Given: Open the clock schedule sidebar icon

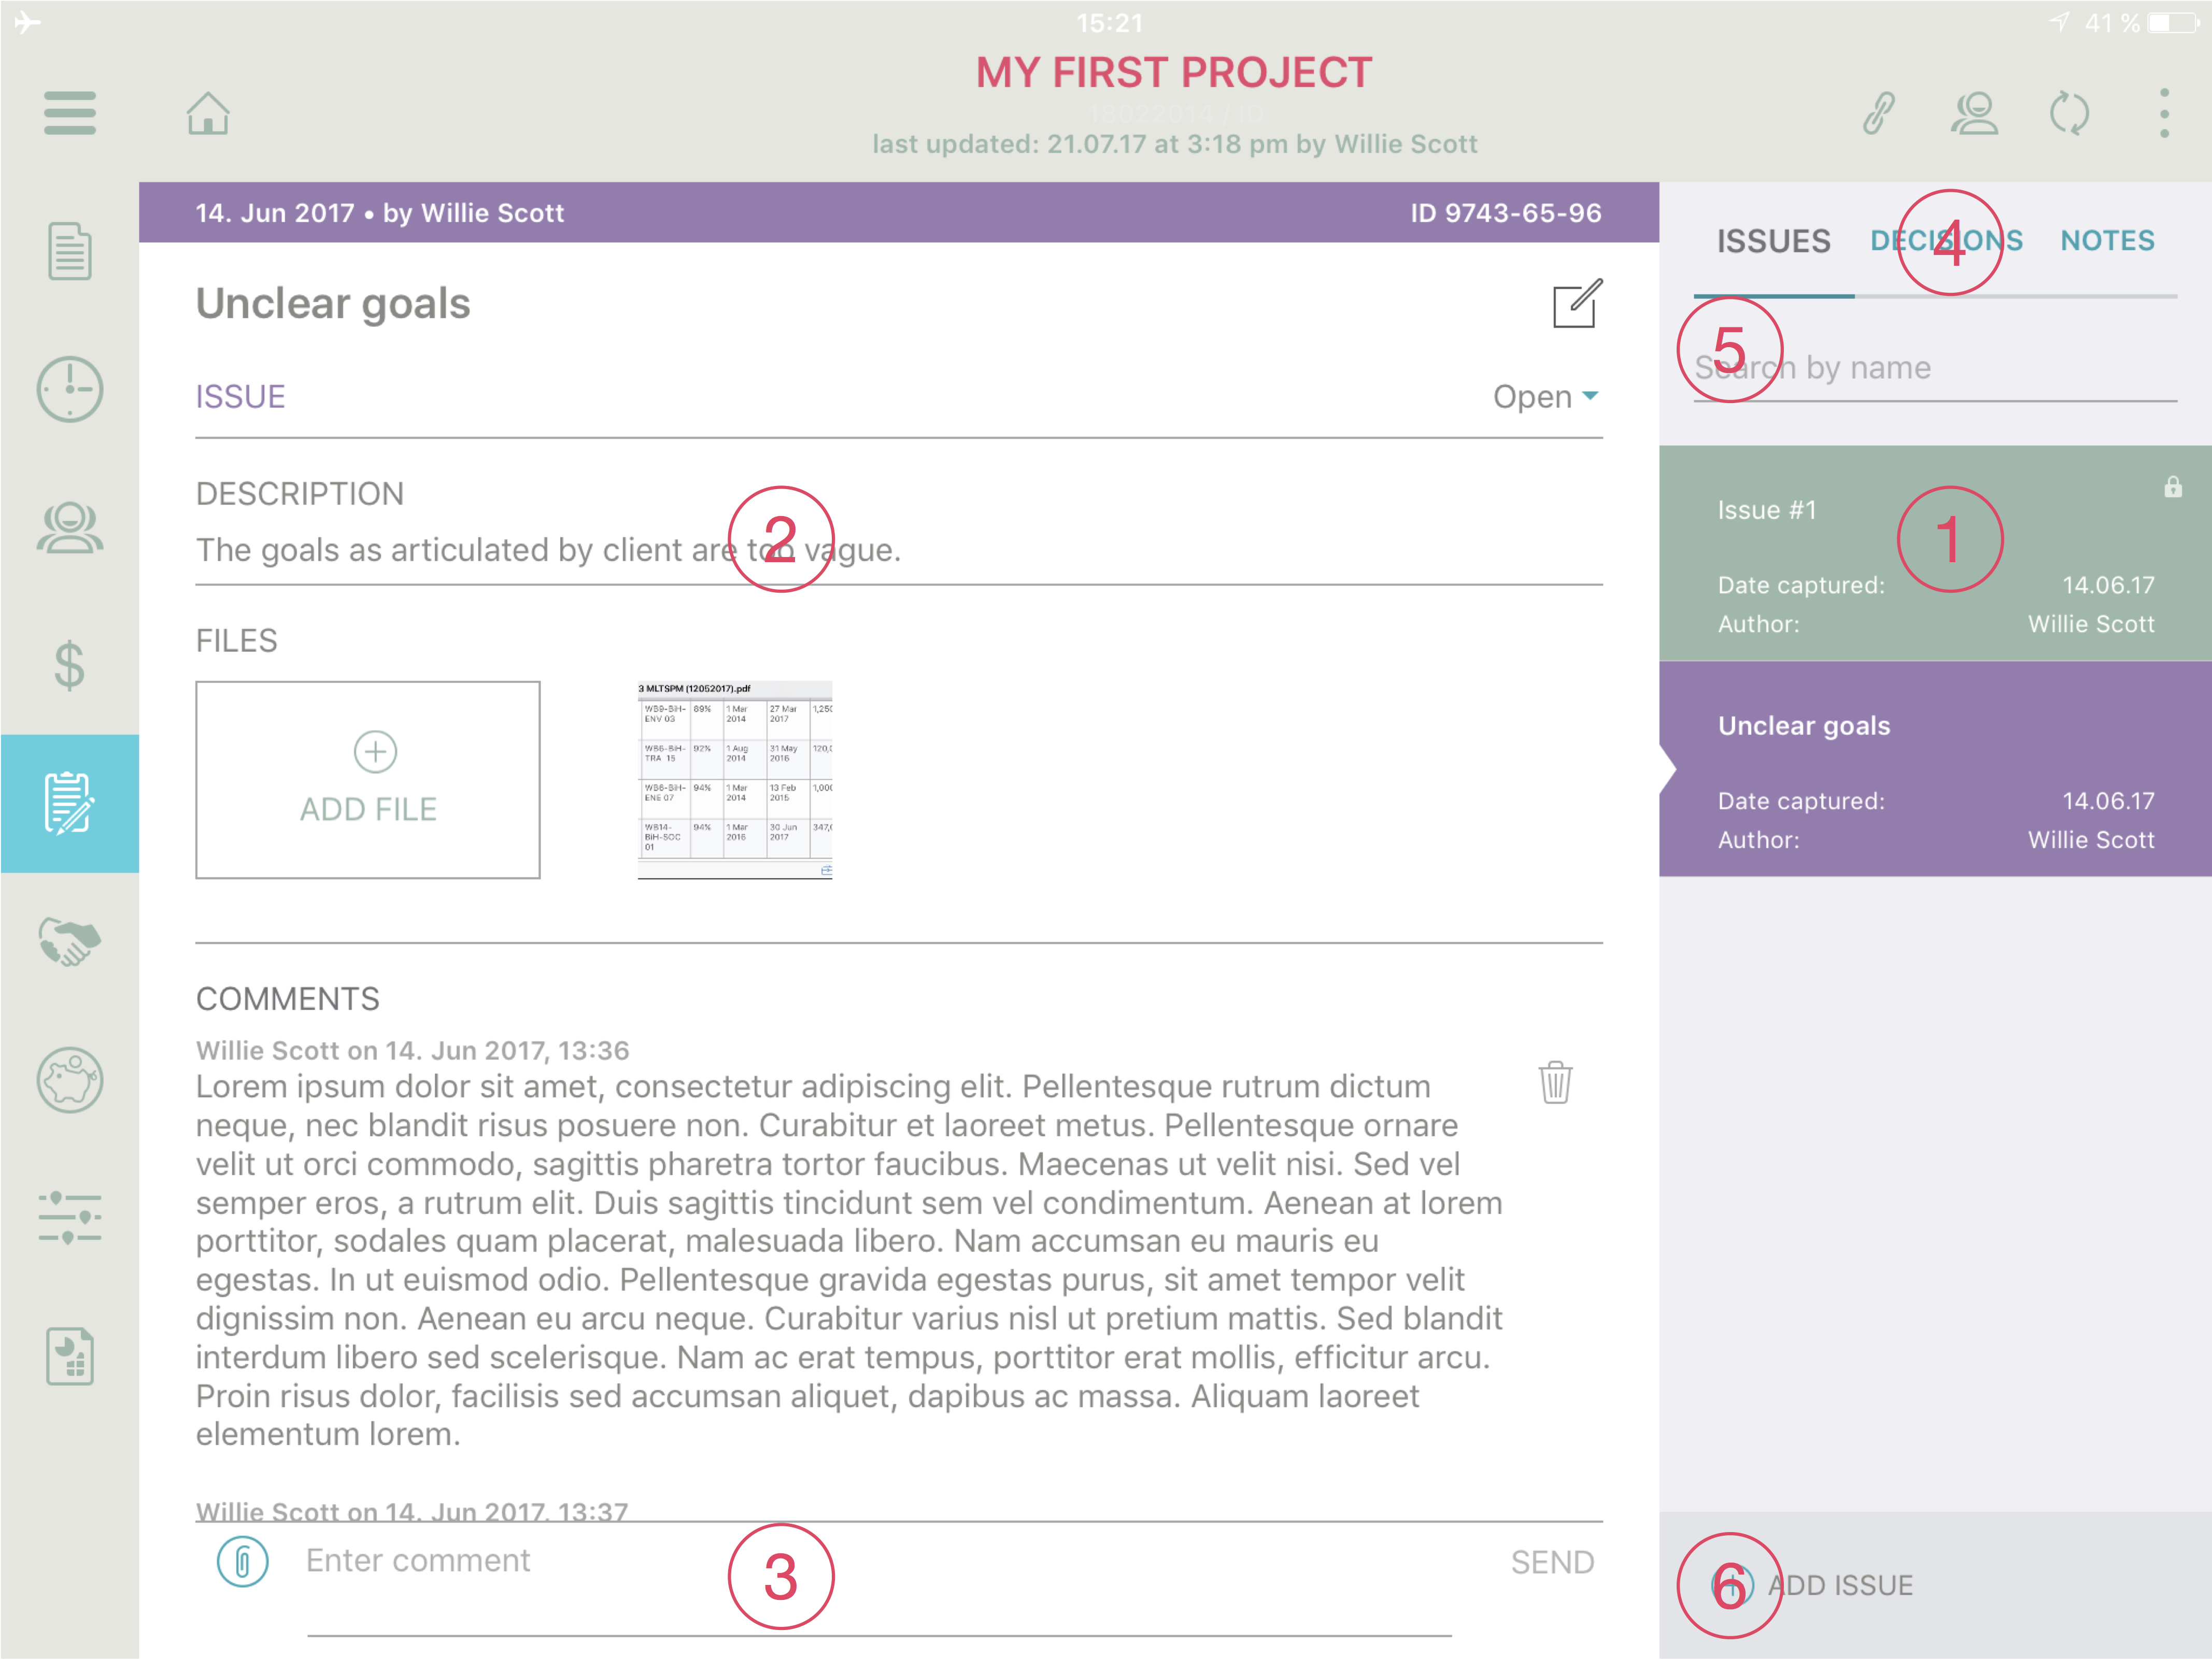Looking at the screenshot, I should [70, 389].
